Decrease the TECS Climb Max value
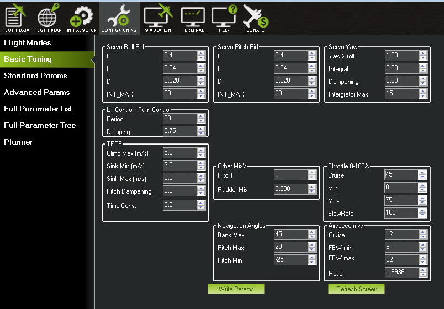This screenshot has height=309, width=444. pos(202,156)
